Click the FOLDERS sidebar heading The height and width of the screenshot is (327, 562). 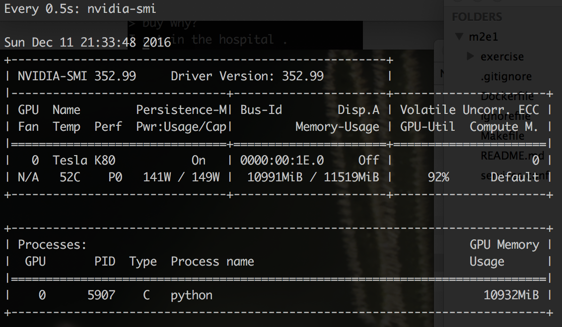pos(477,17)
